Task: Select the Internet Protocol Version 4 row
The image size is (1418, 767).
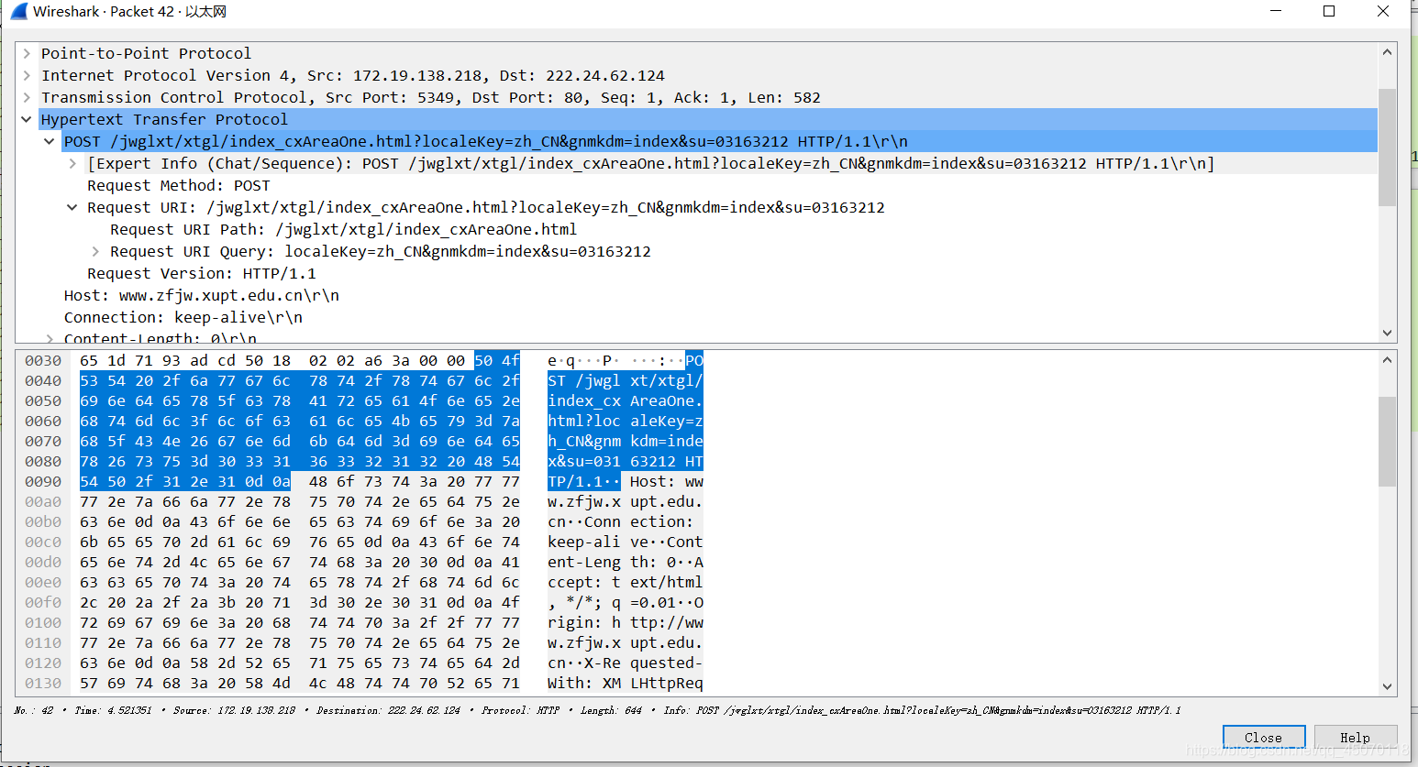Action: coord(696,75)
